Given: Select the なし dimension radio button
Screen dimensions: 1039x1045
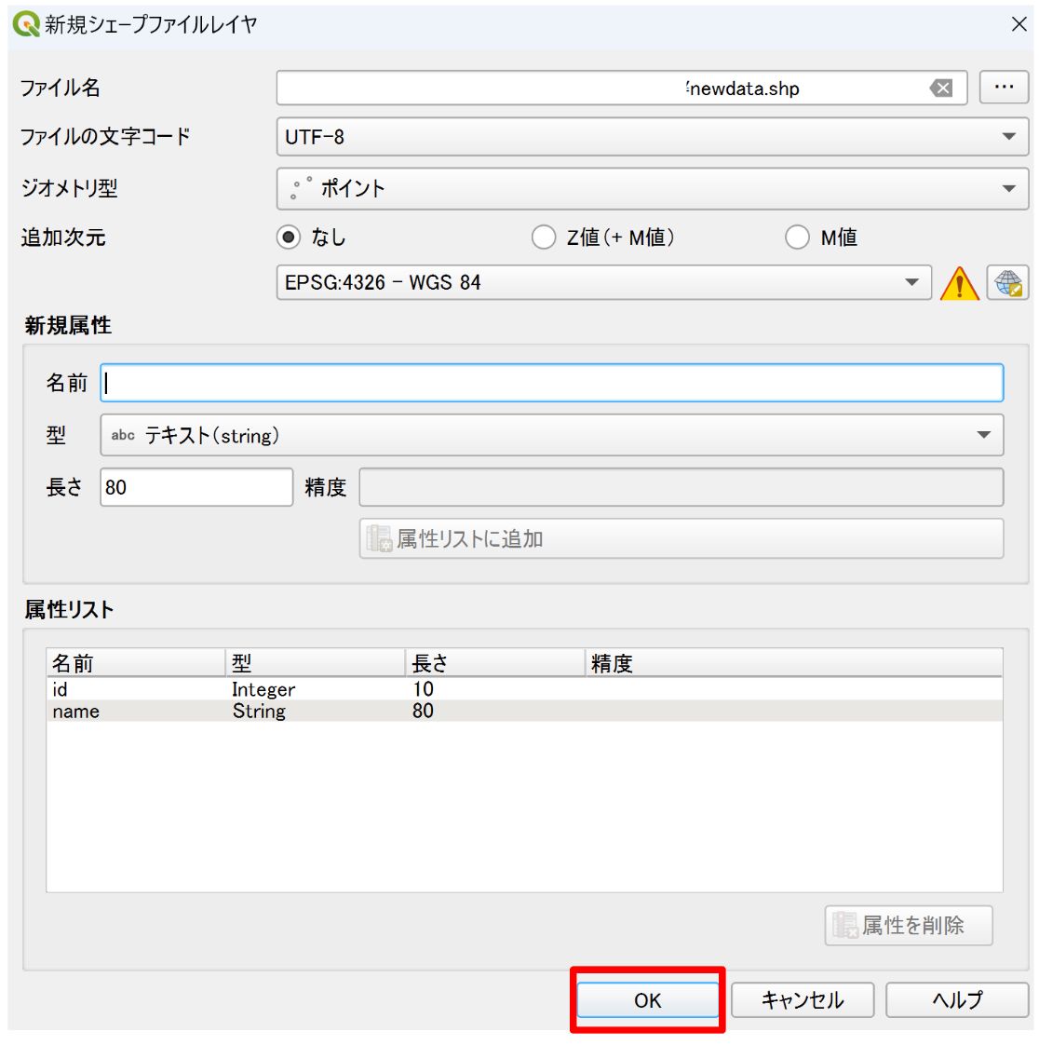Looking at the screenshot, I should point(289,237).
